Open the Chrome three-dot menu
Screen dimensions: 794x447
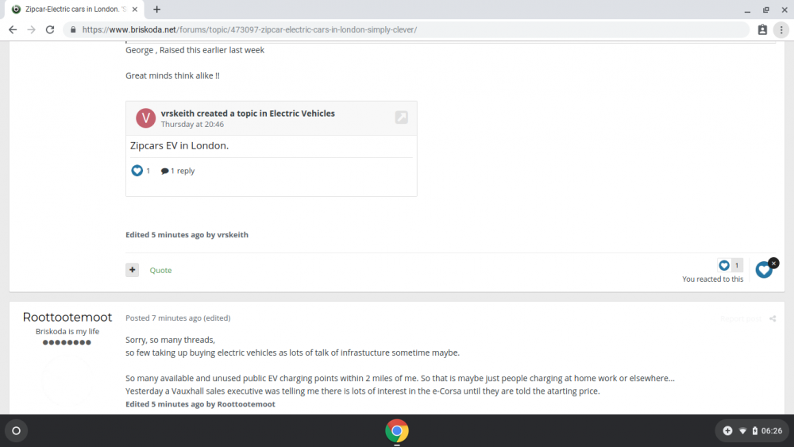781,30
